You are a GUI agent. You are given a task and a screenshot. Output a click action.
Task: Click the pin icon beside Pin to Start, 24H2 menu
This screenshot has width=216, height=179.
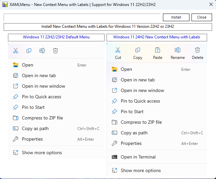(x=114, y=112)
